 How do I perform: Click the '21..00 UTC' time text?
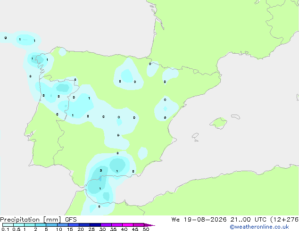[x=248, y=220]
